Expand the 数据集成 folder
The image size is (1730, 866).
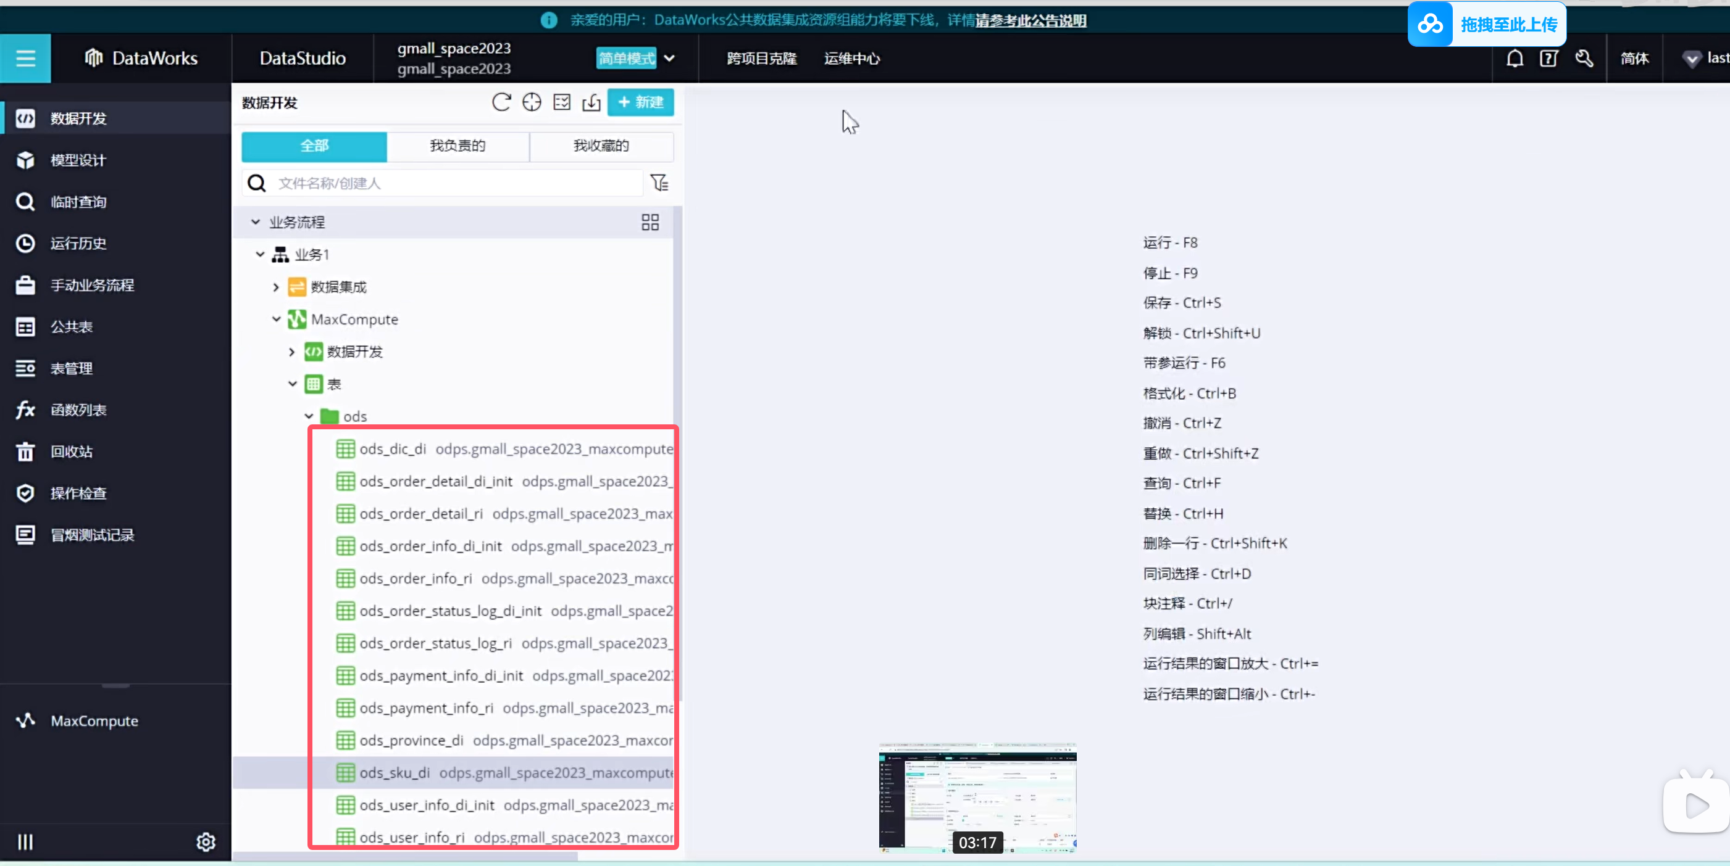click(276, 287)
